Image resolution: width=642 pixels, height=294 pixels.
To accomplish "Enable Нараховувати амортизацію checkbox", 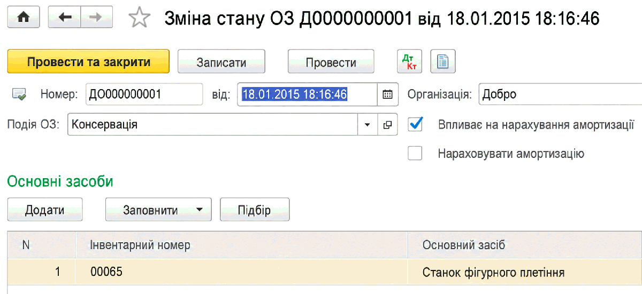I will [415, 154].
